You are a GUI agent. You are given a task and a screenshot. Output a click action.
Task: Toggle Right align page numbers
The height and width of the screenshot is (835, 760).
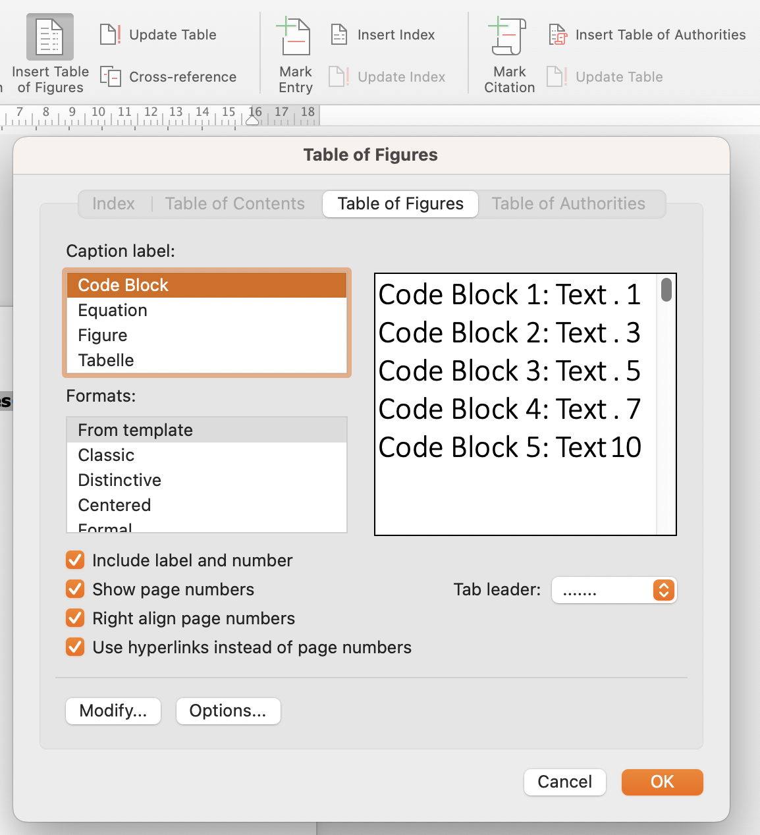(x=75, y=618)
